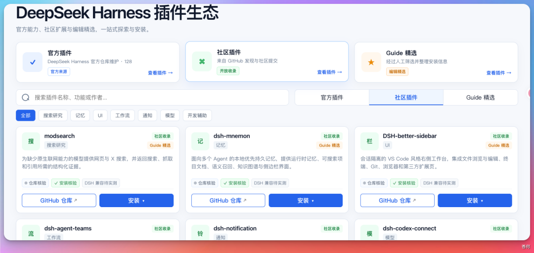Image resolution: width=534 pixels, height=253 pixels.
Task: Click the dsh-mnemon 记 plugin icon
Action: pos(200,141)
